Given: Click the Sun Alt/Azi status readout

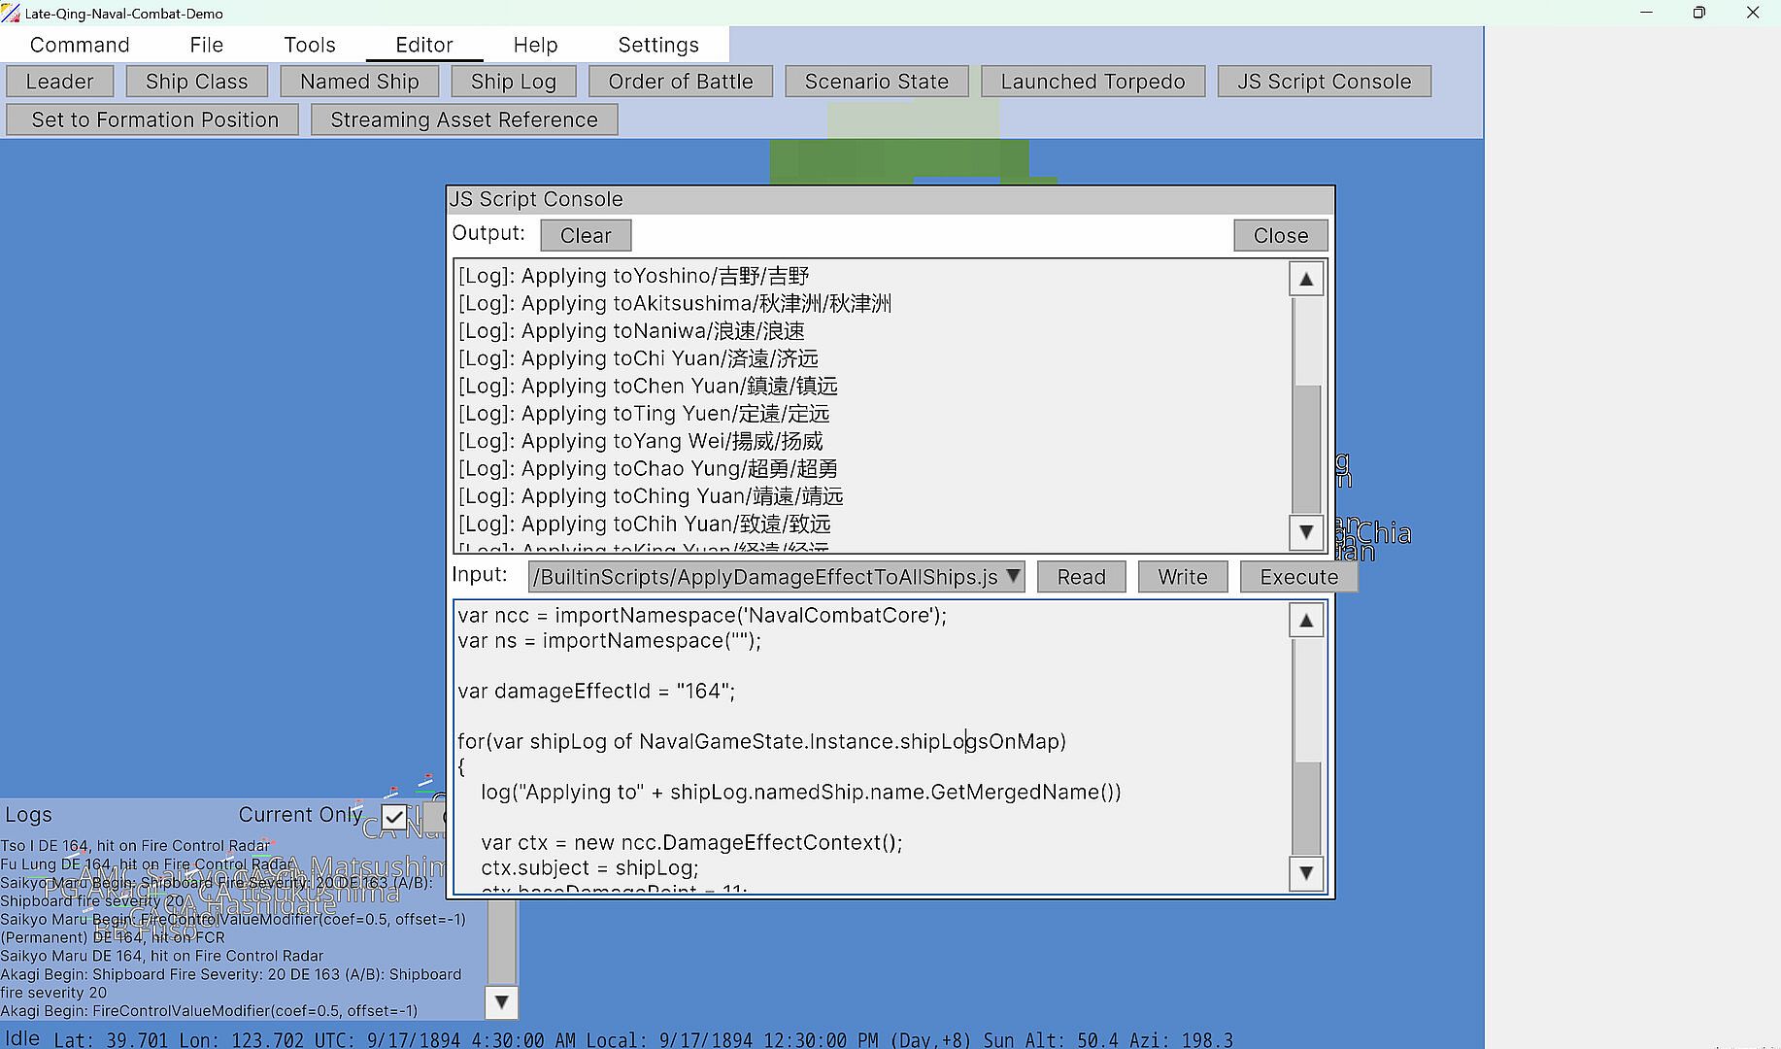Looking at the screenshot, I should tap(1108, 1039).
